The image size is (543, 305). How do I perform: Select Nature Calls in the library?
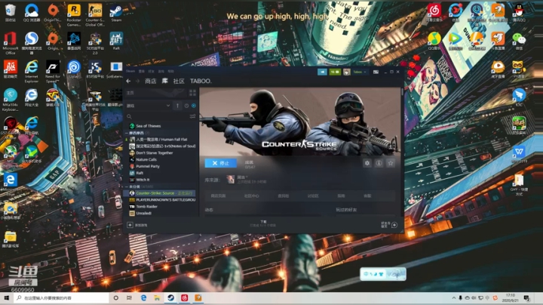click(x=146, y=159)
